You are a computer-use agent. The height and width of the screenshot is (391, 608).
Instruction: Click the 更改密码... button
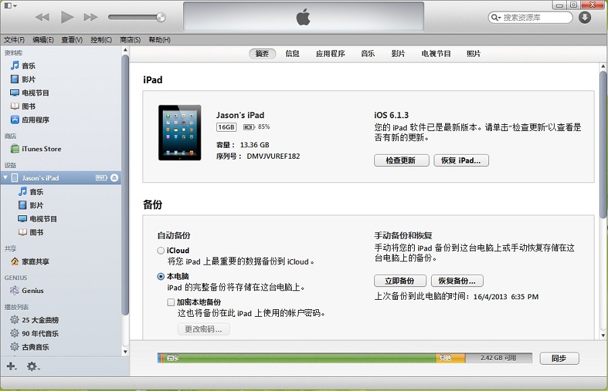coord(203,329)
